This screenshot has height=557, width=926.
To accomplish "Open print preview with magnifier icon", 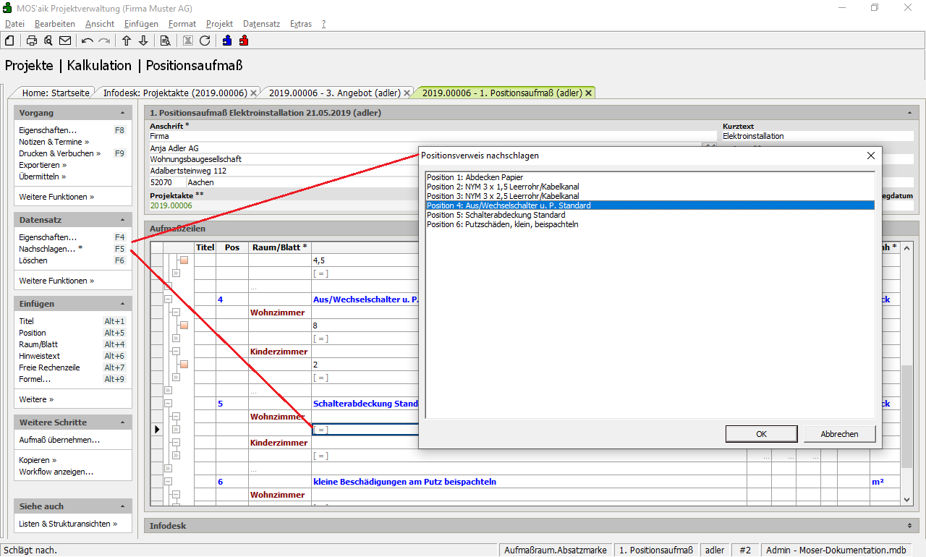I will (48, 41).
